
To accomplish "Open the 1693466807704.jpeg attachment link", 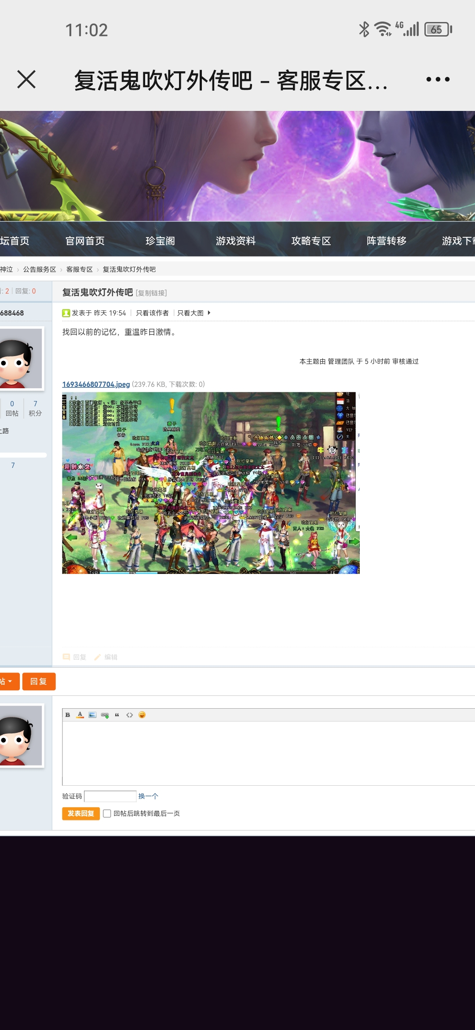I will coord(96,384).
